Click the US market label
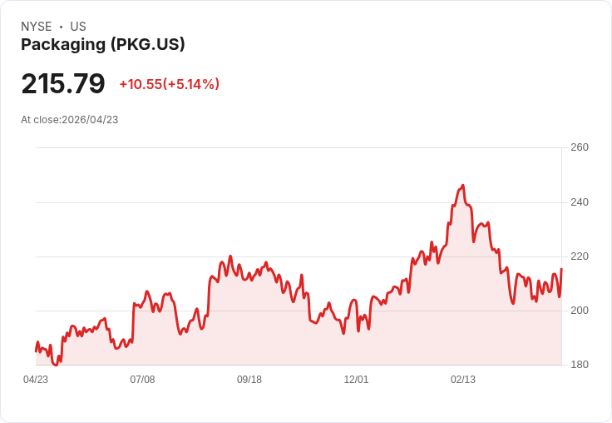 (x=78, y=27)
